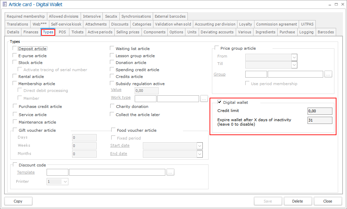Viewport: 347px width, 209px height.
Task: Expand the Printer dropdown
Action: (x=65, y=182)
